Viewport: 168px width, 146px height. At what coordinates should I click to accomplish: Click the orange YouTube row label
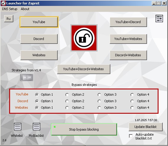[x=22, y=94]
